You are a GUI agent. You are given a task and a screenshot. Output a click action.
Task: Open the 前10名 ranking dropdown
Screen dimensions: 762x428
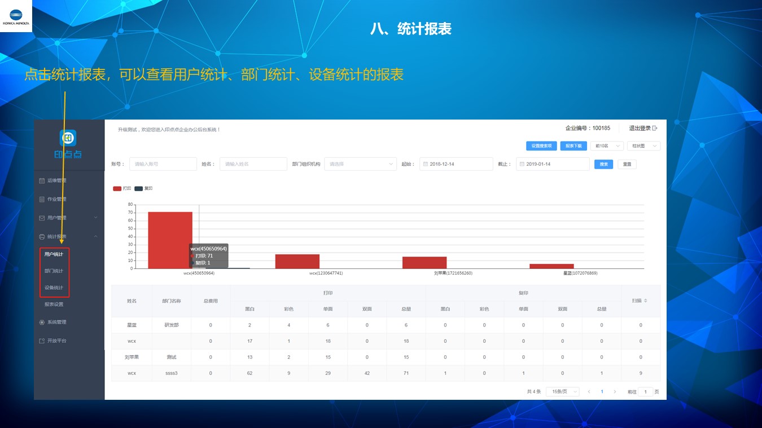(607, 146)
